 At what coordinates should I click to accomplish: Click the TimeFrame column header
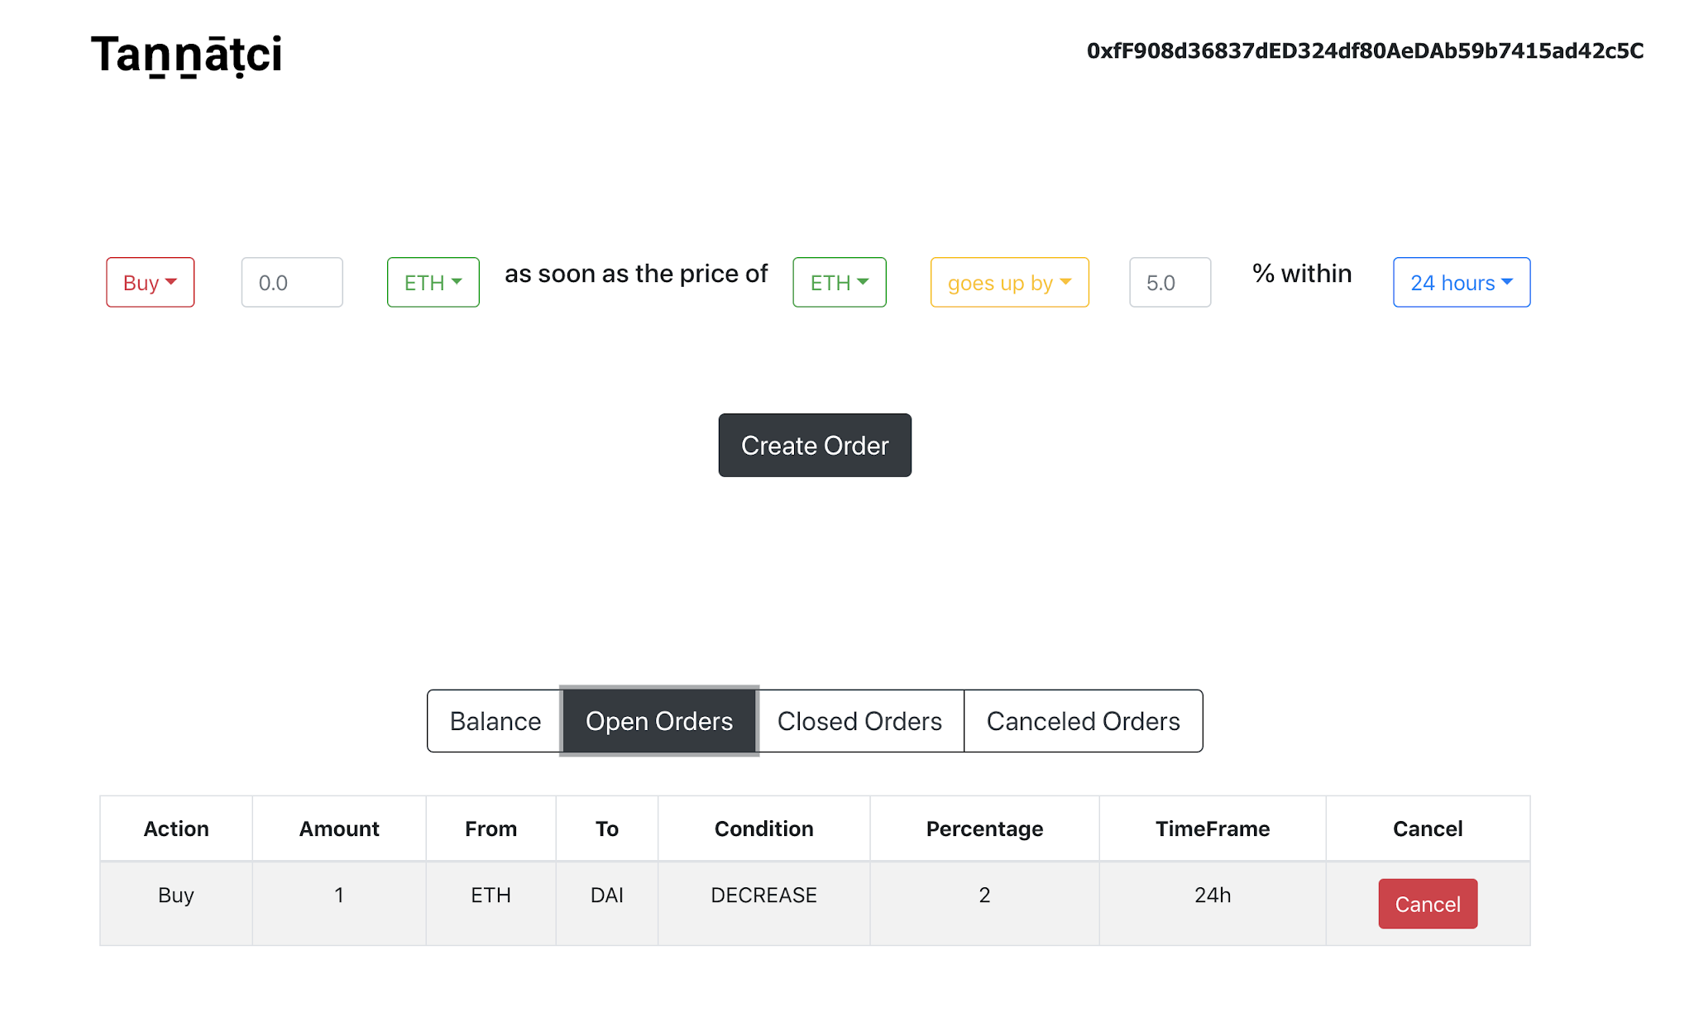[x=1212, y=829]
